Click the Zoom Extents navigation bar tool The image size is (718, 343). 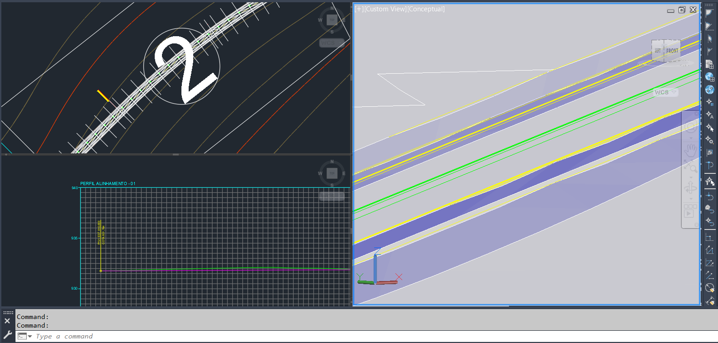click(690, 167)
